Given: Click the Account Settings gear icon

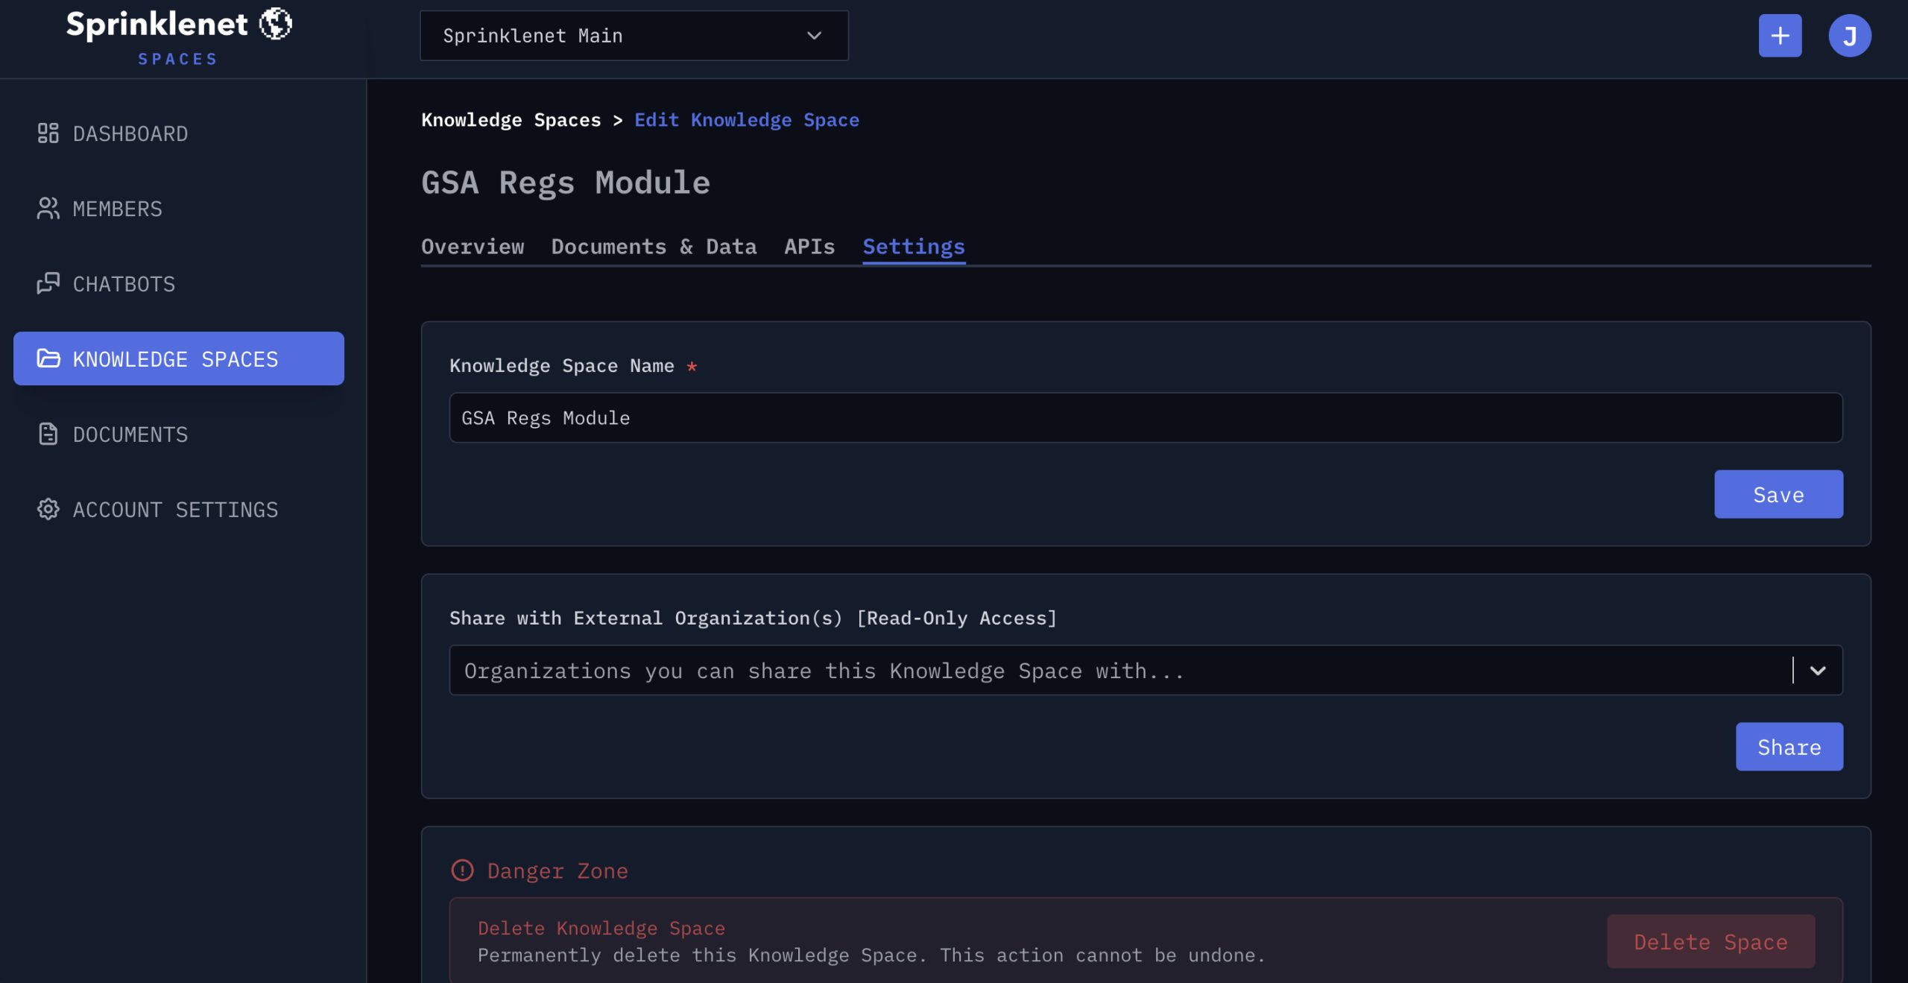Looking at the screenshot, I should point(48,510).
